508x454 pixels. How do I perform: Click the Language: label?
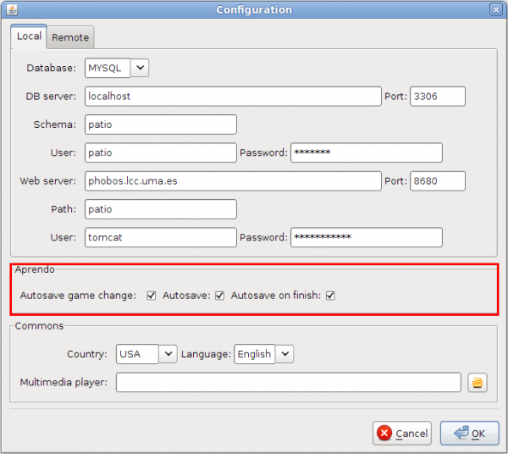[x=206, y=354]
